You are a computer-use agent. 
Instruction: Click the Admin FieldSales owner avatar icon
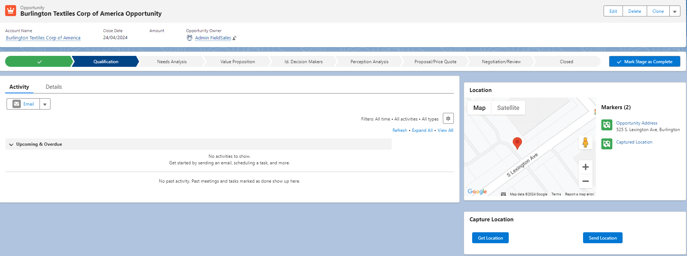pyautogui.click(x=190, y=38)
